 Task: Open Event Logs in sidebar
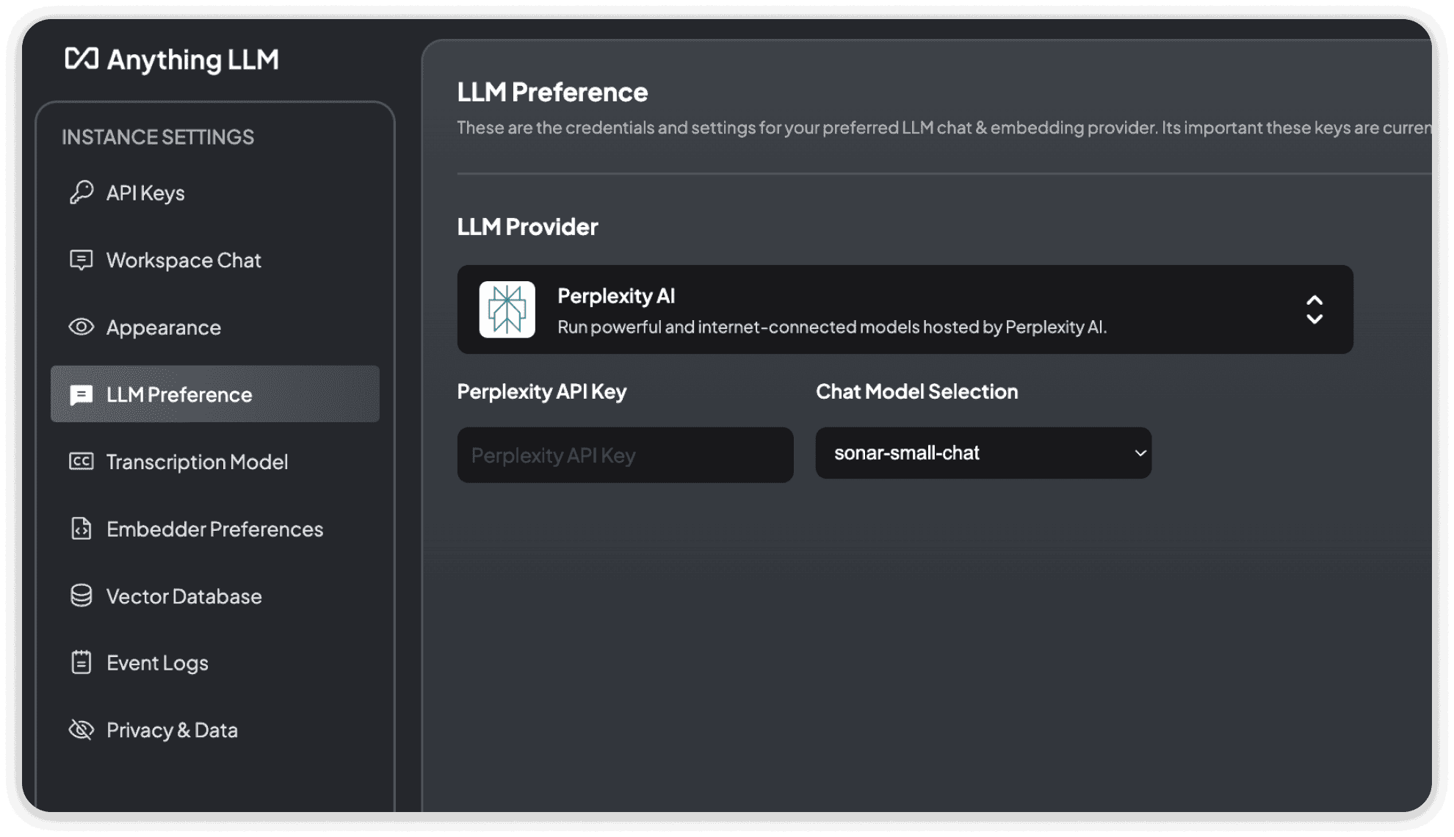(x=157, y=663)
